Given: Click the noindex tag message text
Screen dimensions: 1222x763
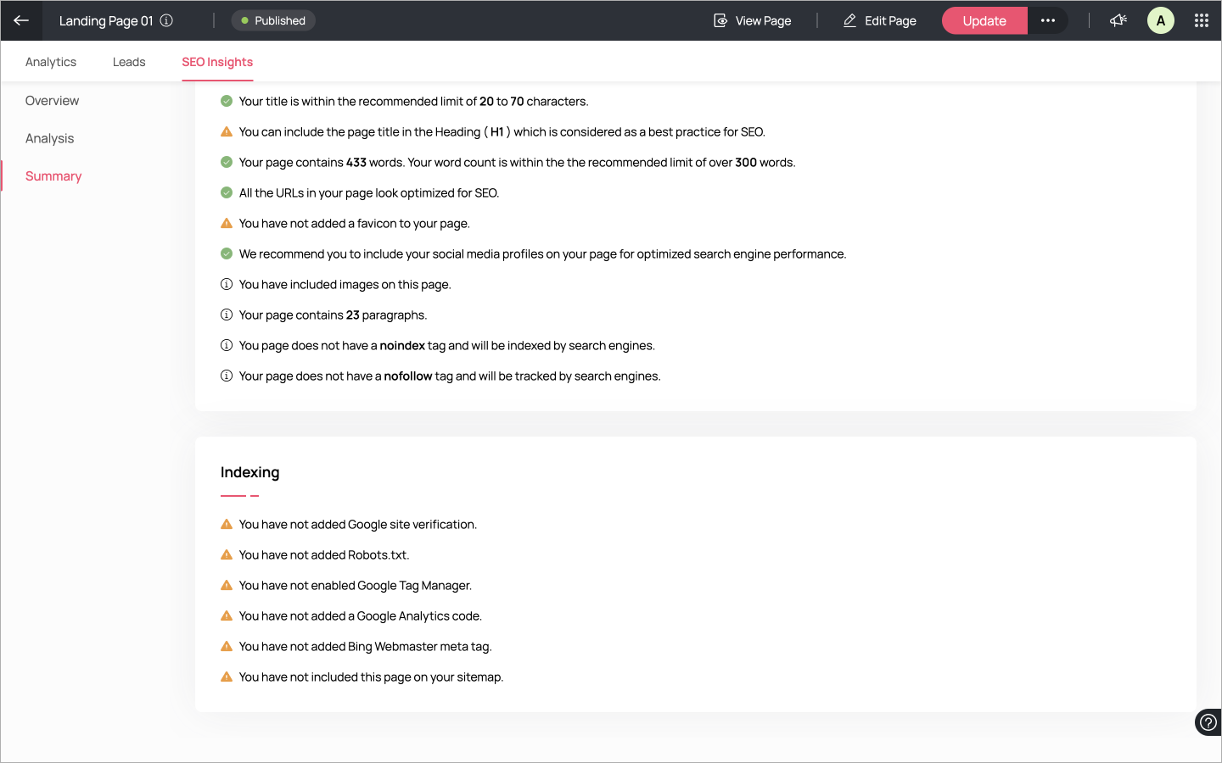Looking at the screenshot, I should click(x=446, y=346).
